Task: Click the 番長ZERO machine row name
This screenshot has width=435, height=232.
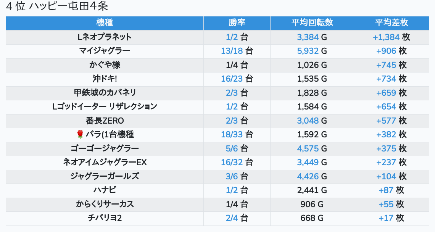Action: tap(105, 121)
